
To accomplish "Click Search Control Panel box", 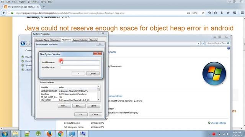I will click(x=218, y=43).
